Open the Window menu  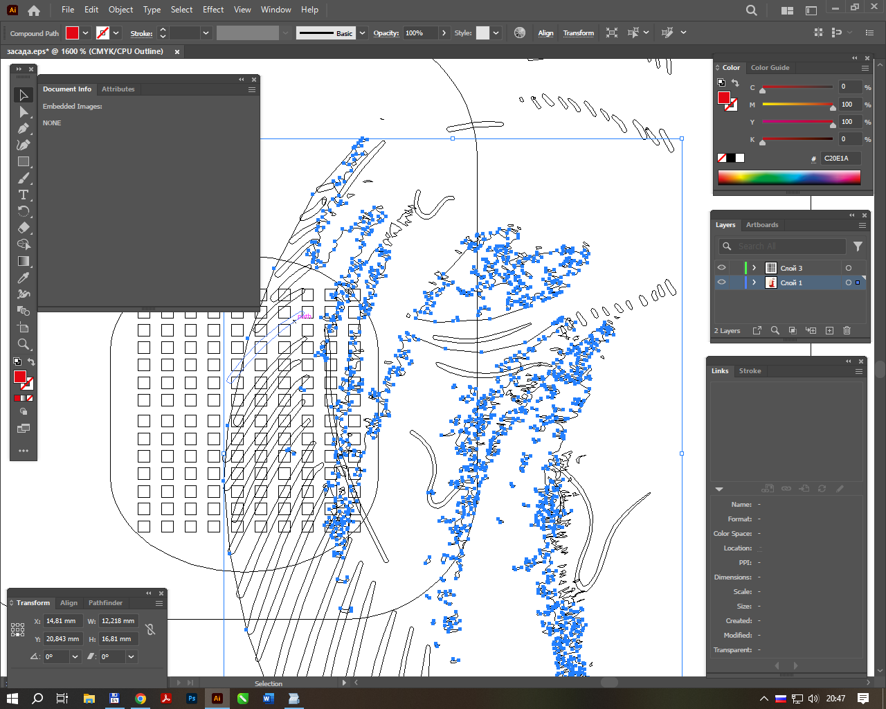(x=276, y=10)
